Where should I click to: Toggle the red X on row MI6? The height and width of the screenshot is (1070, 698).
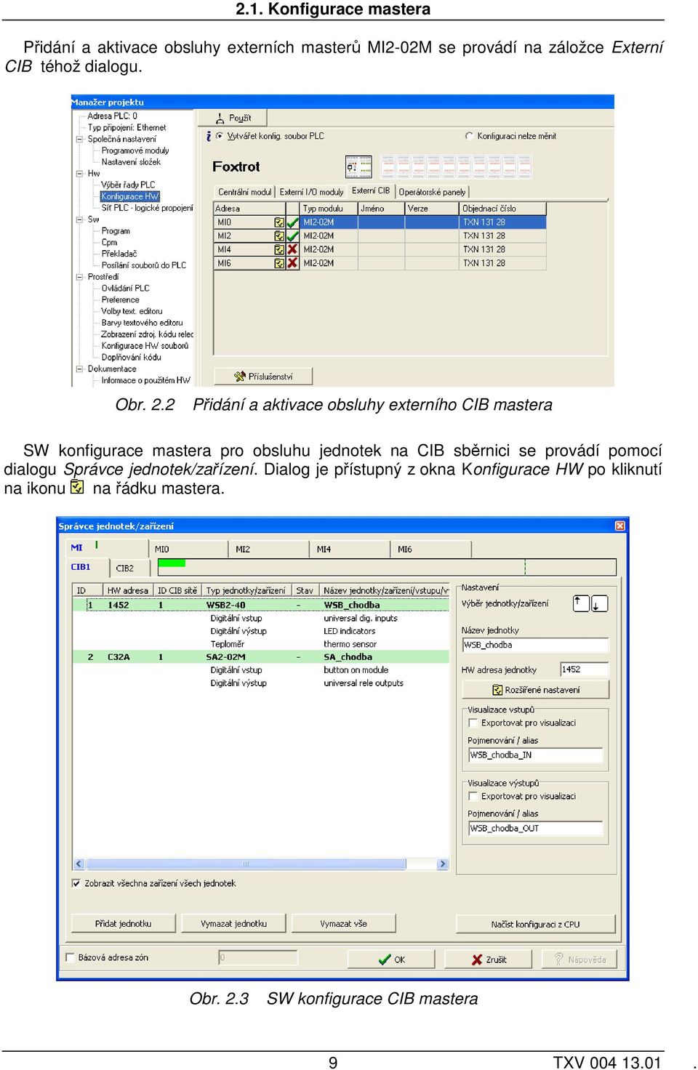(x=292, y=263)
